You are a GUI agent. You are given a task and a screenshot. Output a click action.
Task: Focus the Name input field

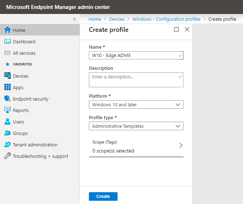click(136, 55)
